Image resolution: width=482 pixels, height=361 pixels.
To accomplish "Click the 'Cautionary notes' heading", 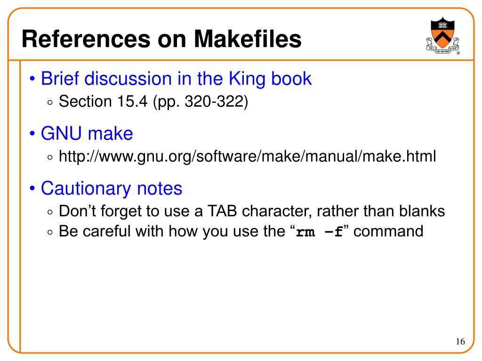I will coord(112,188).
